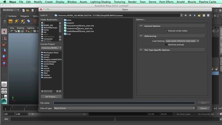Click the orange grid texture shelf icon

coord(35,21)
